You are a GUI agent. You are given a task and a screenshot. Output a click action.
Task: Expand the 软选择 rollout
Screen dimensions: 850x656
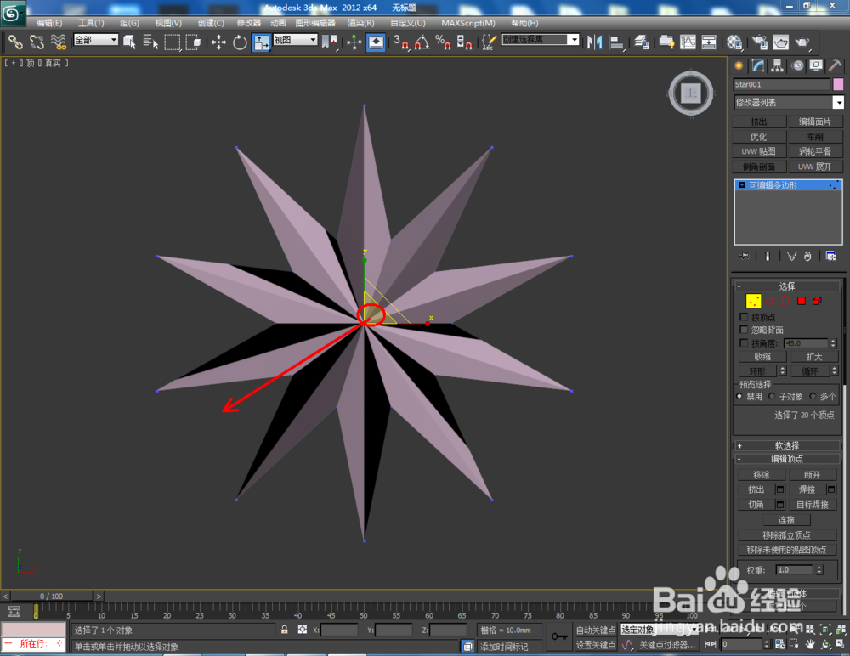tap(786, 445)
